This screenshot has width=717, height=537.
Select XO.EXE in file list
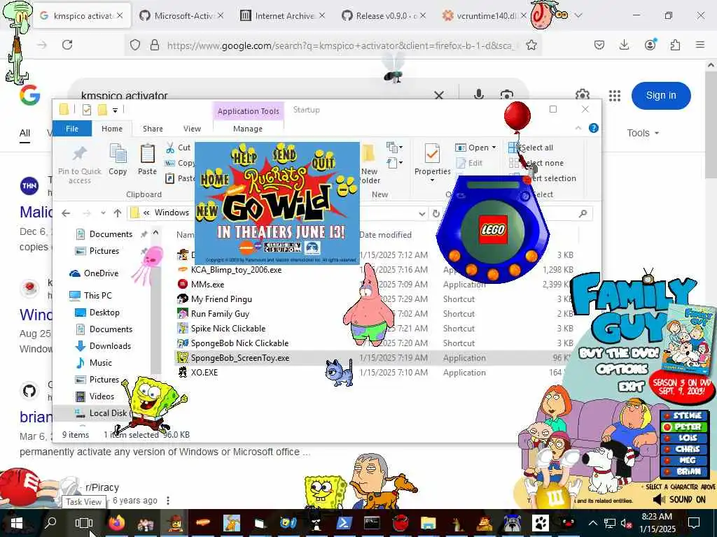204,372
